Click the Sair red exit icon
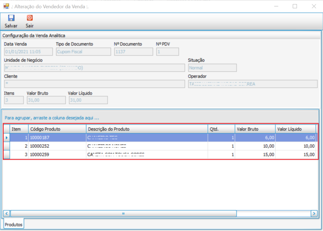This screenshot has height=231, width=323. pos(30,18)
